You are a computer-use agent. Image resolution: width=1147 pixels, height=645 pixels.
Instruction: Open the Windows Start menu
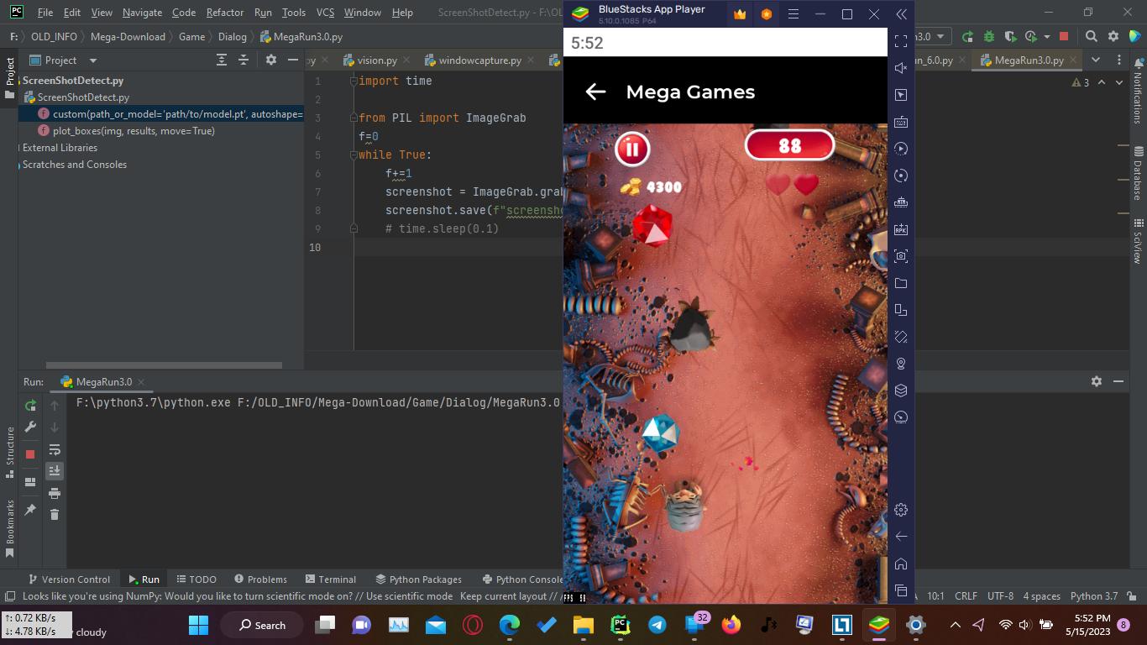coord(198,625)
